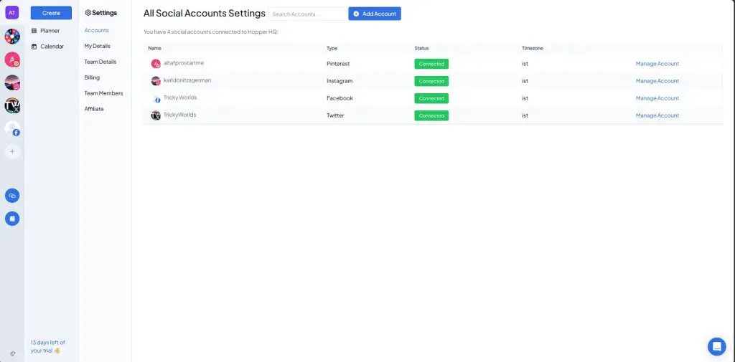Click the karldonitzsgerman account name
735x362 pixels.
[x=187, y=80]
